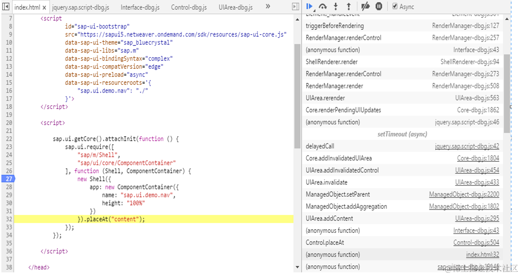
Task: Click Core-dbg.js:1862 location
Action: pos(478,110)
